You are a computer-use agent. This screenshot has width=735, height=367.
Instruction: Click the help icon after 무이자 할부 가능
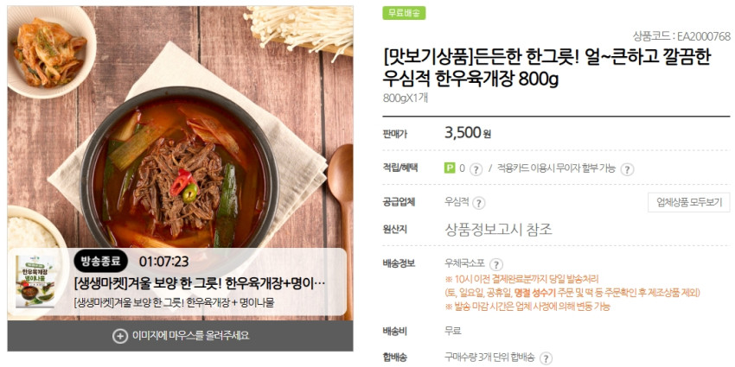pyautogui.click(x=628, y=169)
